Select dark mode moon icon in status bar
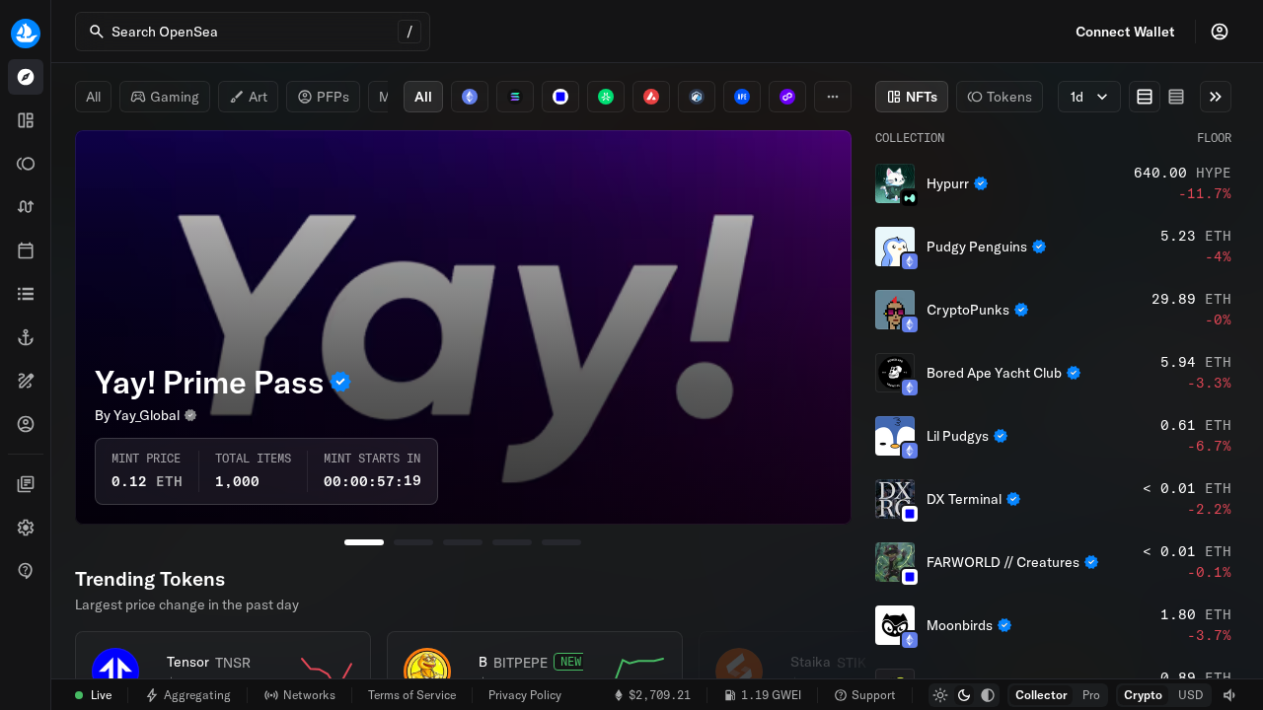The height and width of the screenshot is (710, 1263). pos(964,695)
